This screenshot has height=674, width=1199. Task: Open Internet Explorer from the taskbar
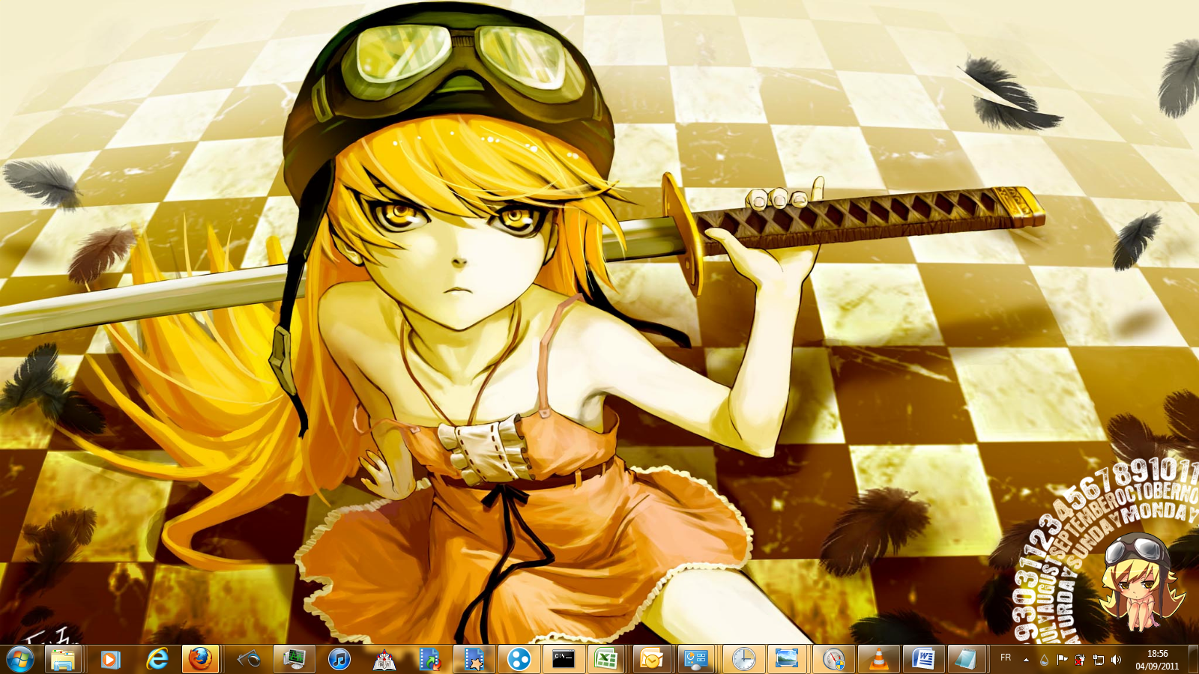(x=157, y=659)
